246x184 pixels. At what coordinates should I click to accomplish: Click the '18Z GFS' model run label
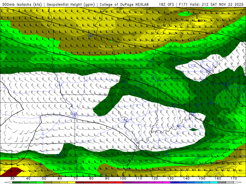[x=166, y=5]
